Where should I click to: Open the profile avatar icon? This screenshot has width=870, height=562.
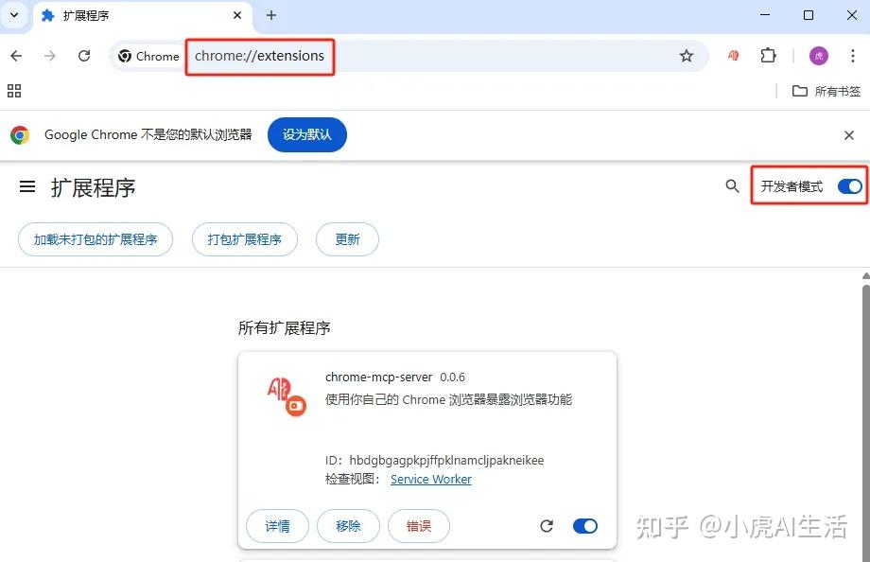[x=817, y=56]
